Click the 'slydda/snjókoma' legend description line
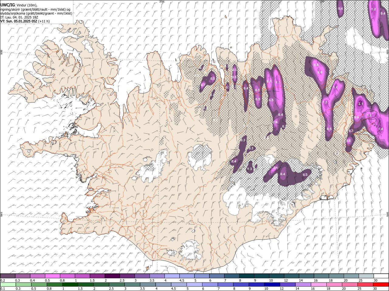The width and height of the screenshot is (389, 291). [x=36, y=13]
